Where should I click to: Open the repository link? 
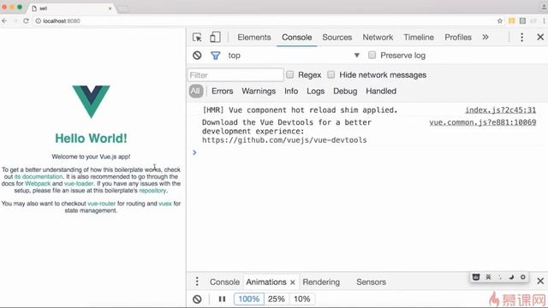tap(152, 191)
